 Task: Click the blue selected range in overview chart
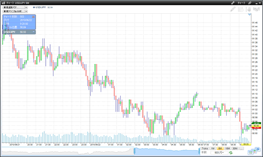167,151
